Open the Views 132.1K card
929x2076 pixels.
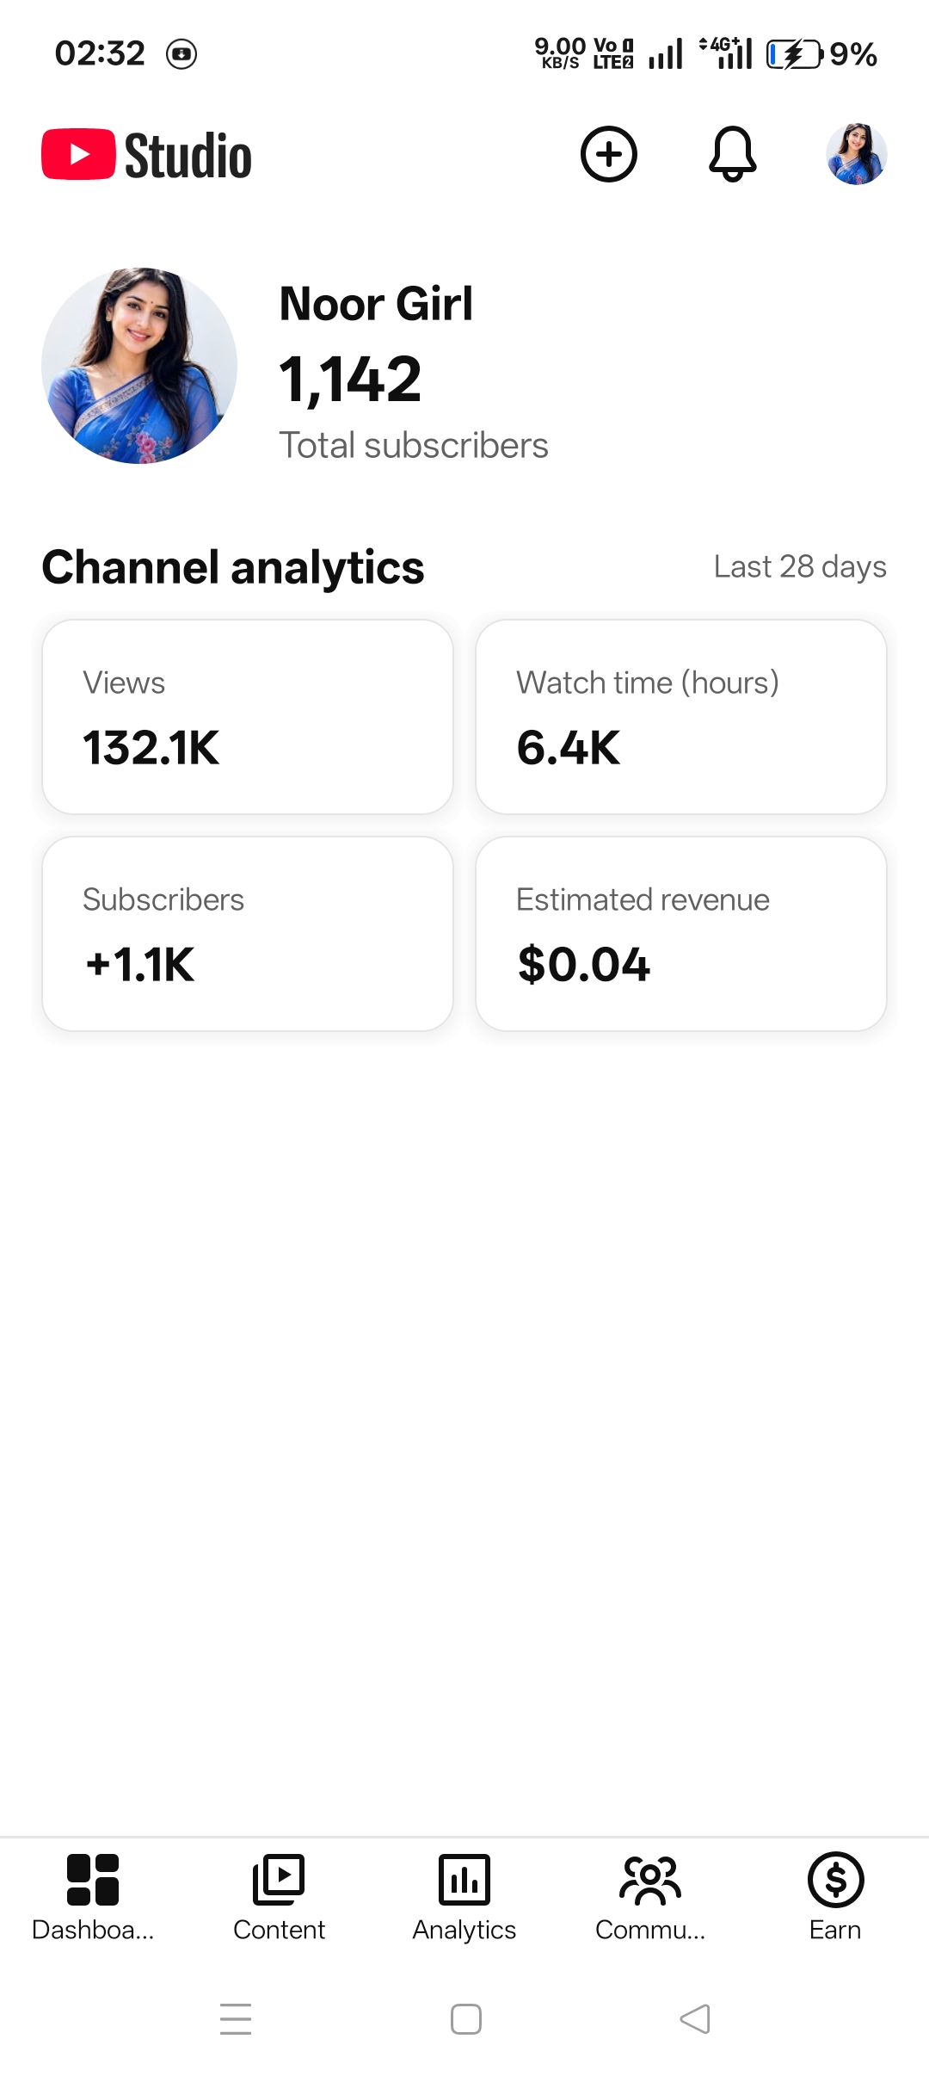pyautogui.click(x=248, y=717)
